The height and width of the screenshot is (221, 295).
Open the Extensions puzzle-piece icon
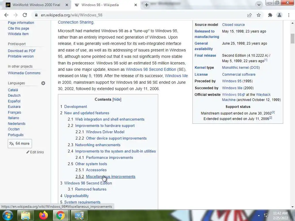[x=270, y=15]
